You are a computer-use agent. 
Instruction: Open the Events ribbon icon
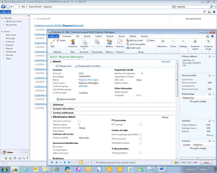coord(173,41)
